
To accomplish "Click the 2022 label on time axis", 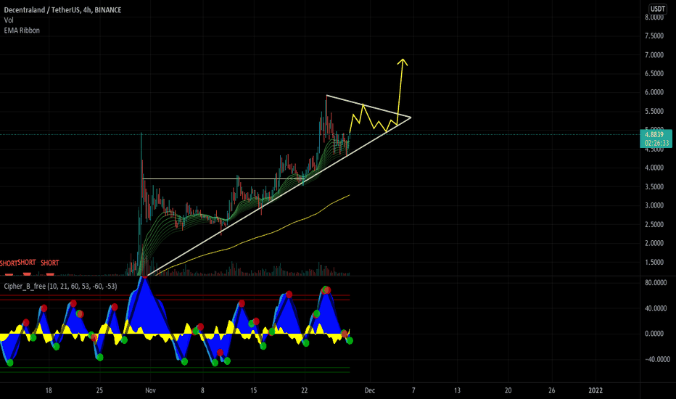I will (595, 390).
